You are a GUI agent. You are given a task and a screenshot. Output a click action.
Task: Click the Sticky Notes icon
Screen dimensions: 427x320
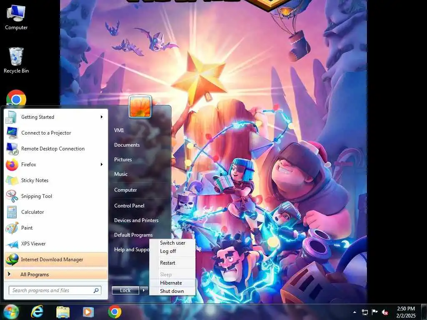[12, 180]
